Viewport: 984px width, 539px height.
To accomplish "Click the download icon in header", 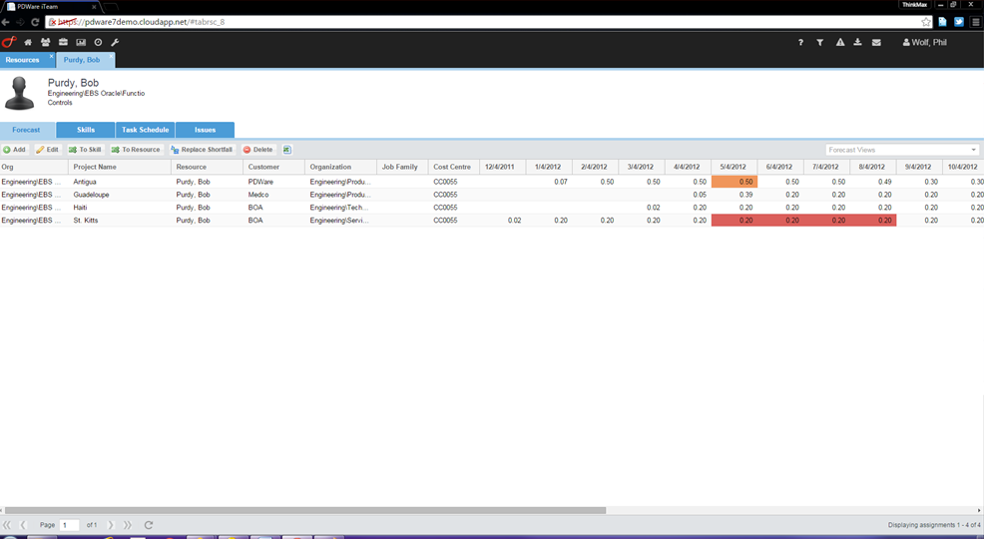I will (x=857, y=43).
